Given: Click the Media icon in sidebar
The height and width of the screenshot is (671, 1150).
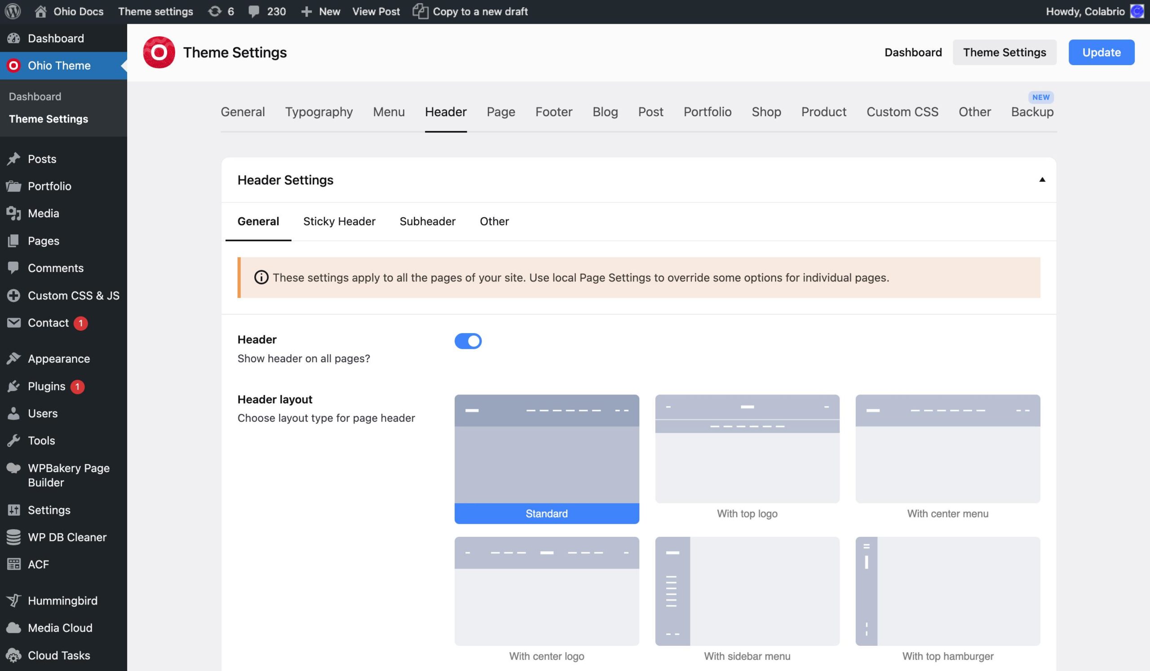Looking at the screenshot, I should pyautogui.click(x=13, y=213).
